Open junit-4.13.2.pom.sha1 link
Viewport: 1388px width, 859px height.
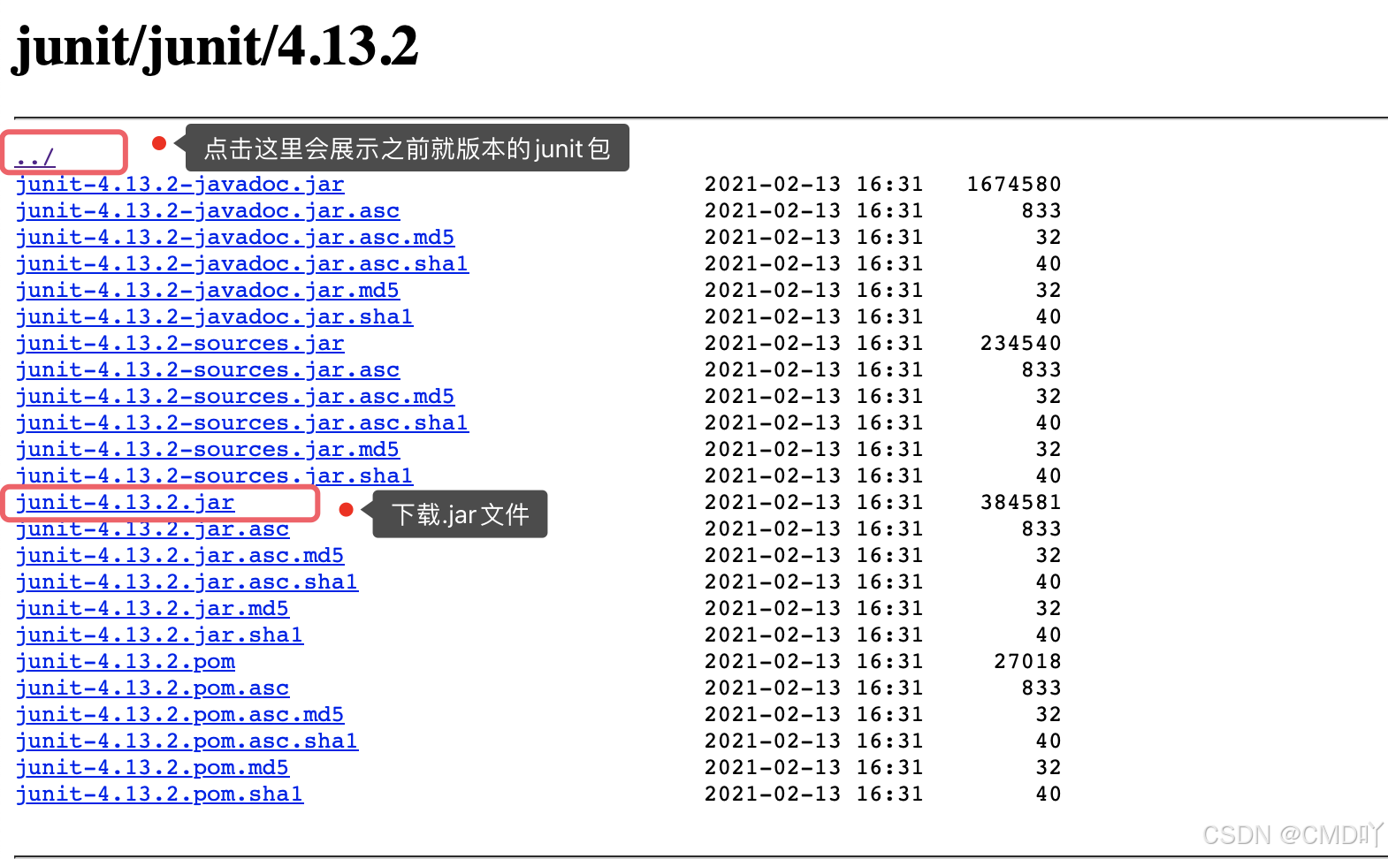click(160, 794)
